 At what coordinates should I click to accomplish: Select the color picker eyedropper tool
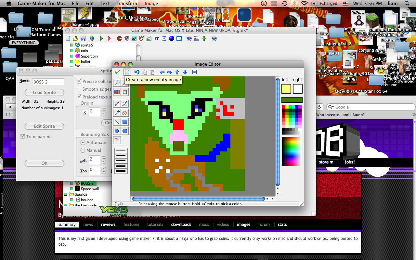(x=117, y=113)
